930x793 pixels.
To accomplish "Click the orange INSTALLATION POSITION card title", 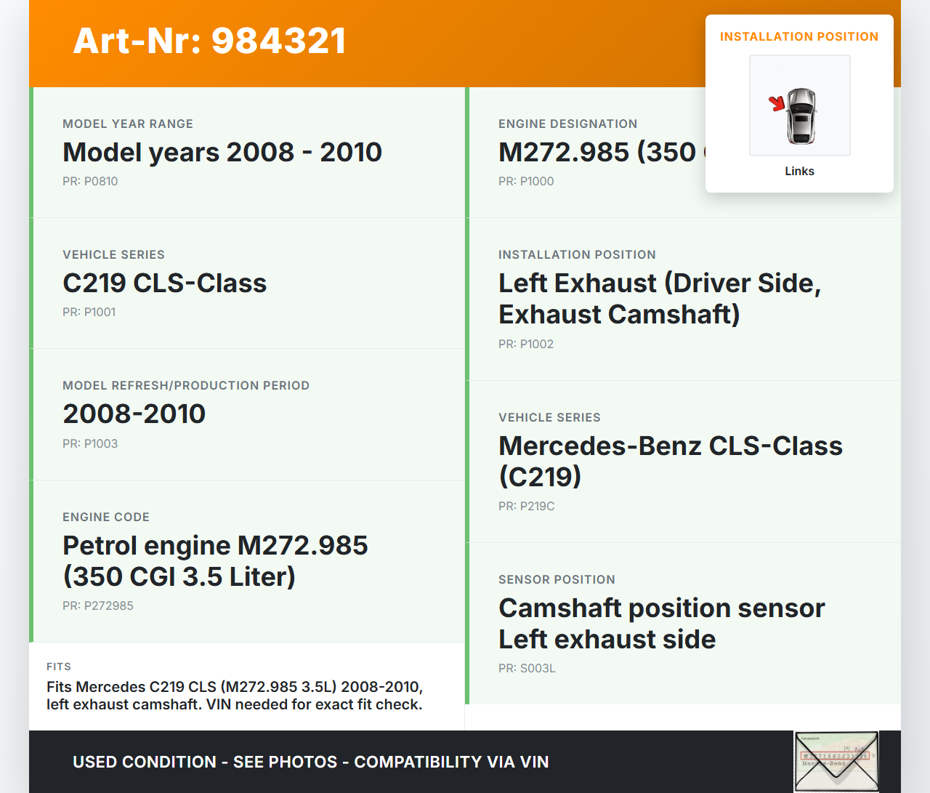I will [x=799, y=36].
